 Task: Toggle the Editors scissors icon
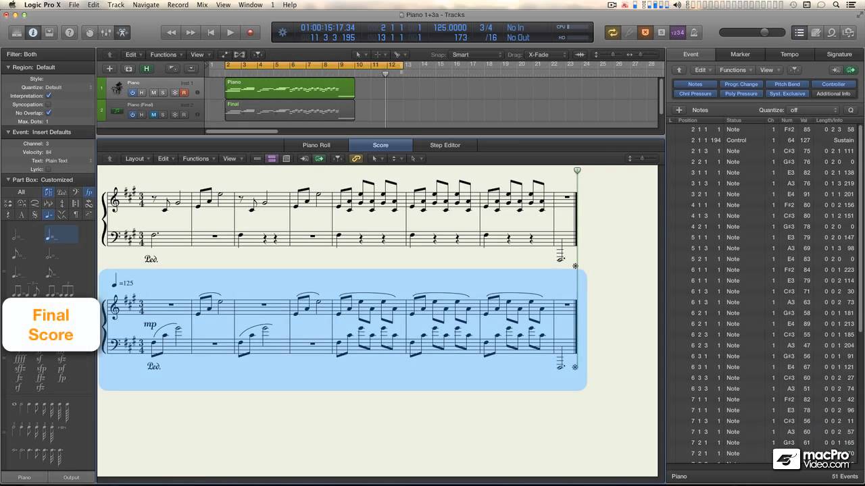122,32
